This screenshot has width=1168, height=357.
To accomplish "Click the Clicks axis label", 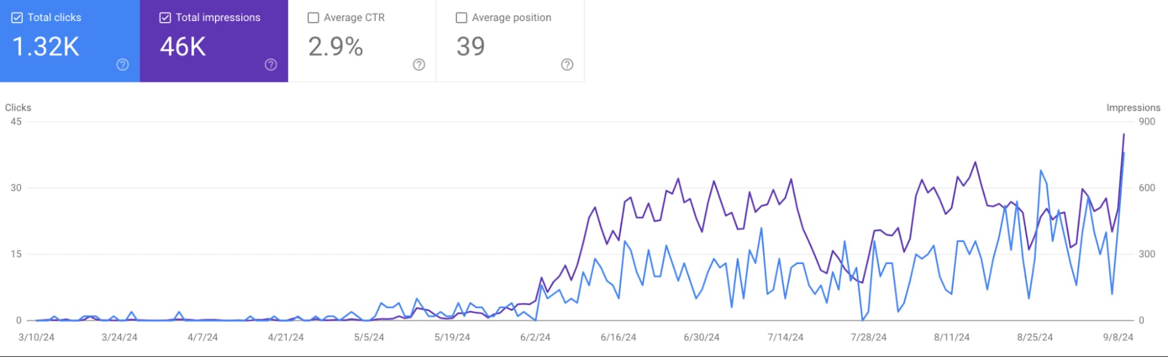I will tap(18, 107).
